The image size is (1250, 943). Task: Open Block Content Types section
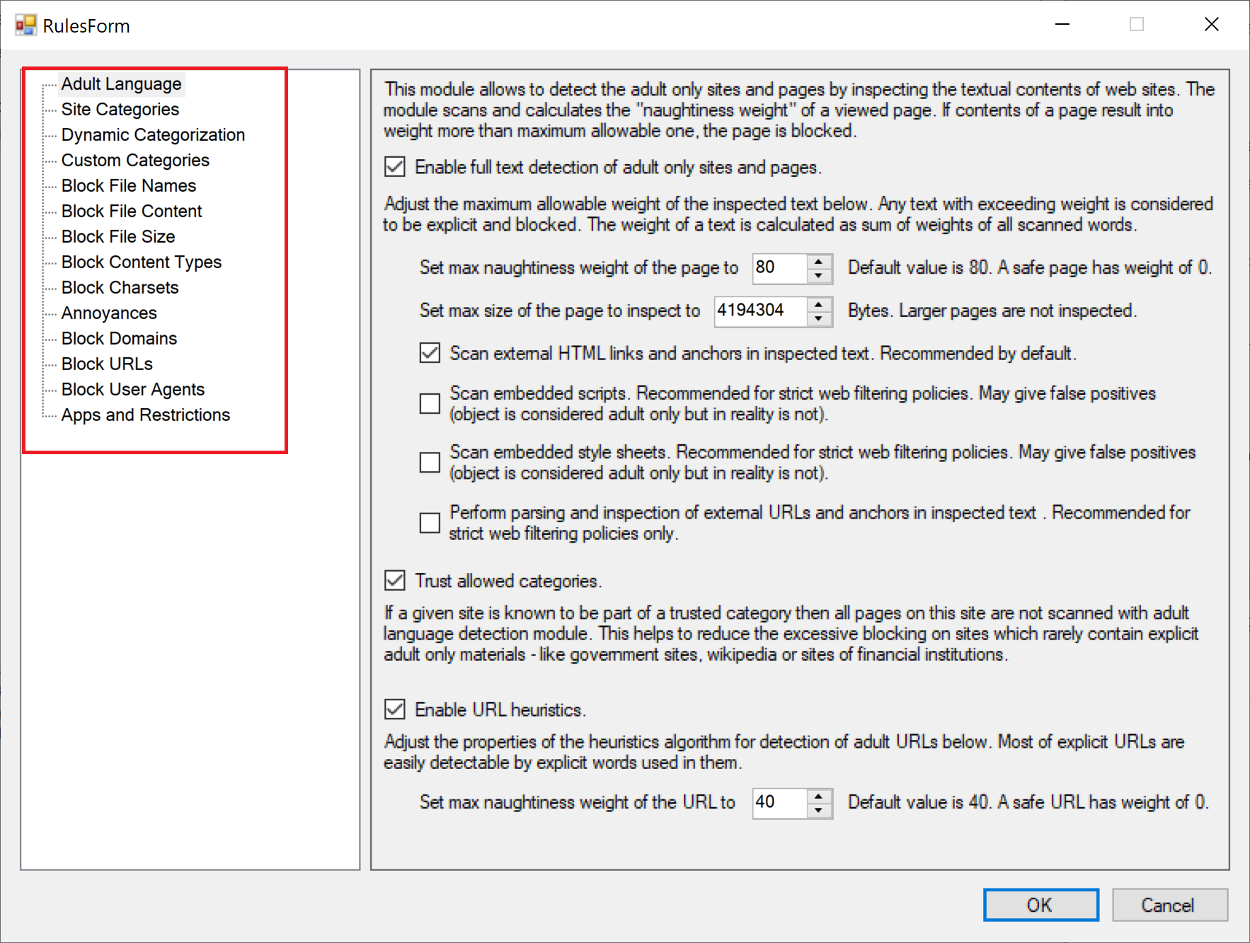pyautogui.click(x=142, y=262)
